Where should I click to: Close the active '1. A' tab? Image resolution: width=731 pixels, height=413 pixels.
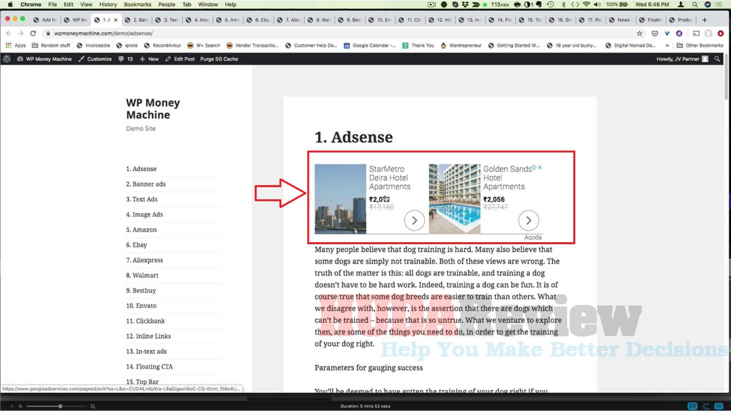[x=116, y=20]
